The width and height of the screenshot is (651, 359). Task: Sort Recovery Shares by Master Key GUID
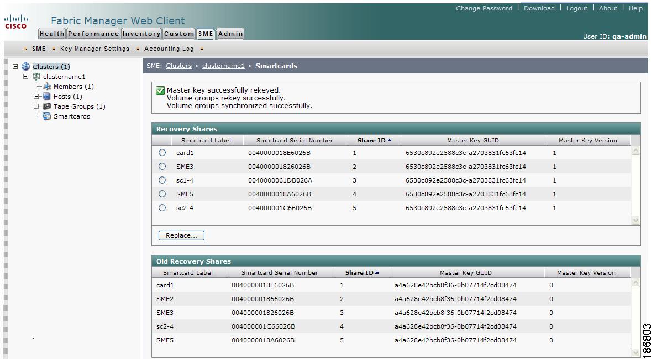[x=473, y=141]
